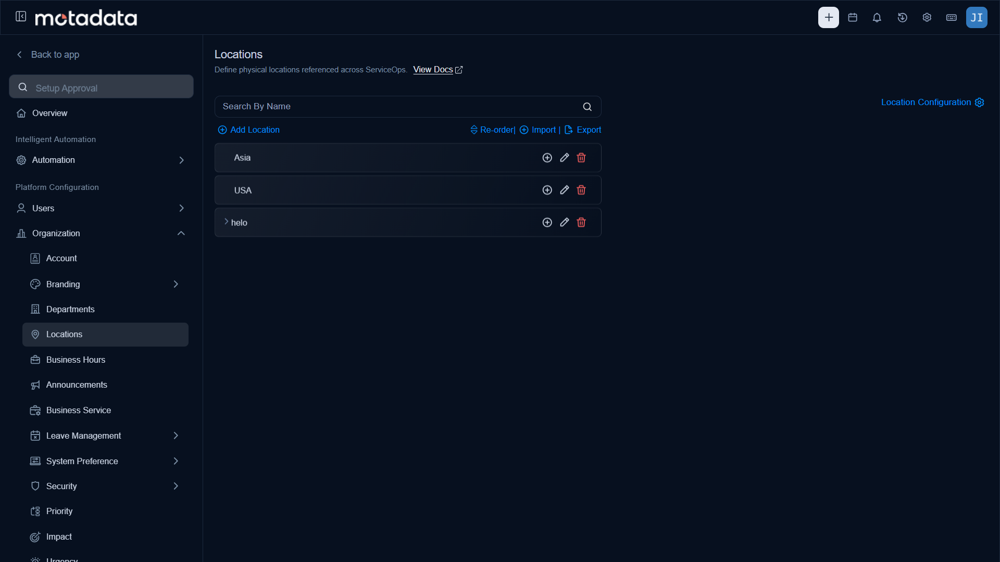Open the recent history clock icon
1000x562 pixels.
903,18
